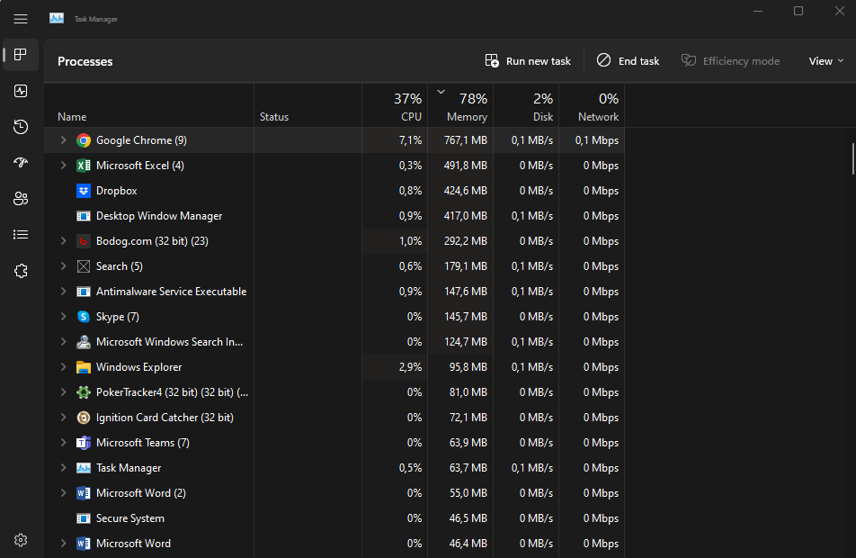Expand the Skype (7) process group
The width and height of the screenshot is (856, 558).
[63, 317]
